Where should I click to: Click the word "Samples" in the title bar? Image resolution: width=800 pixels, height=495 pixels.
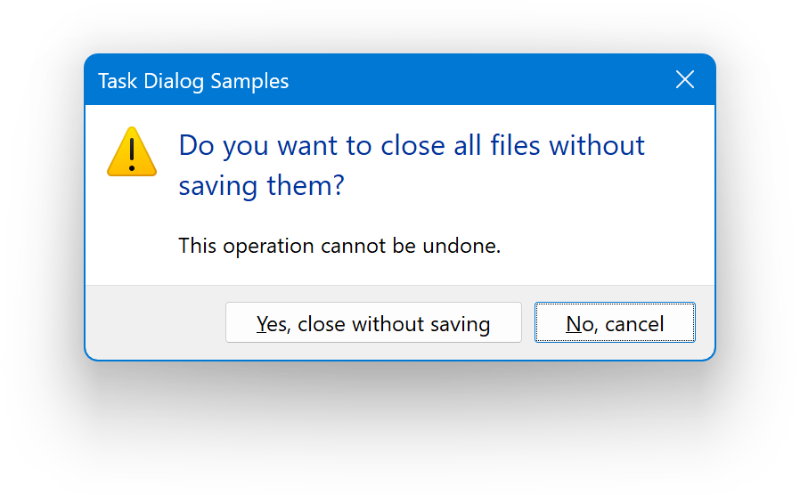click(254, 81)
